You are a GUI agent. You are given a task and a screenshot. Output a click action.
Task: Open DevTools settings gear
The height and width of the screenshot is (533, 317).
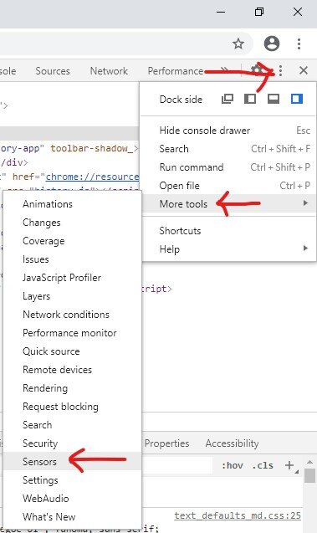click(257, 70)
